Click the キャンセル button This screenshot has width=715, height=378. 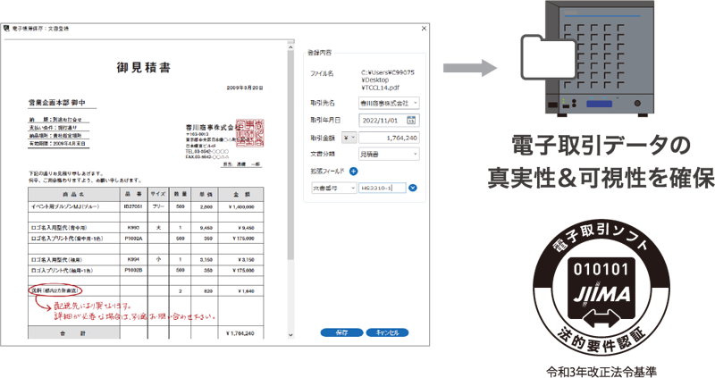tap(387, 332)
